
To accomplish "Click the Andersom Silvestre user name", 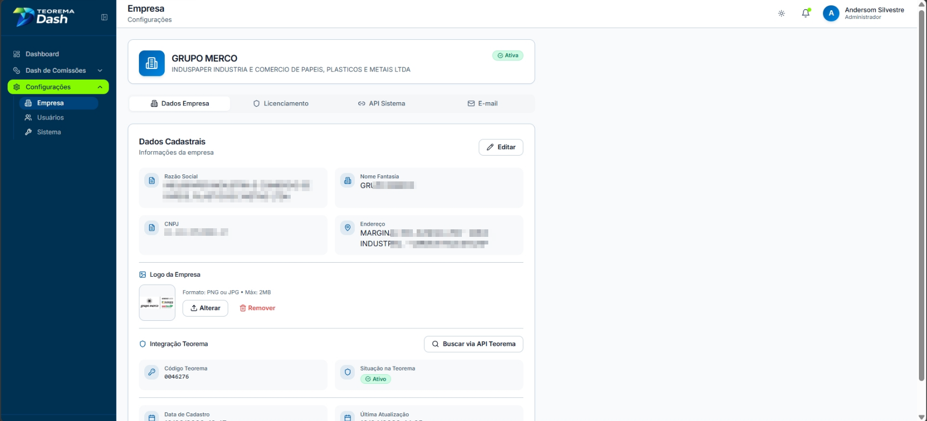I will click(874, 10).
